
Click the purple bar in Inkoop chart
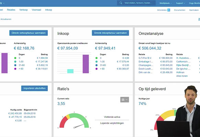[x=86, y=64]
